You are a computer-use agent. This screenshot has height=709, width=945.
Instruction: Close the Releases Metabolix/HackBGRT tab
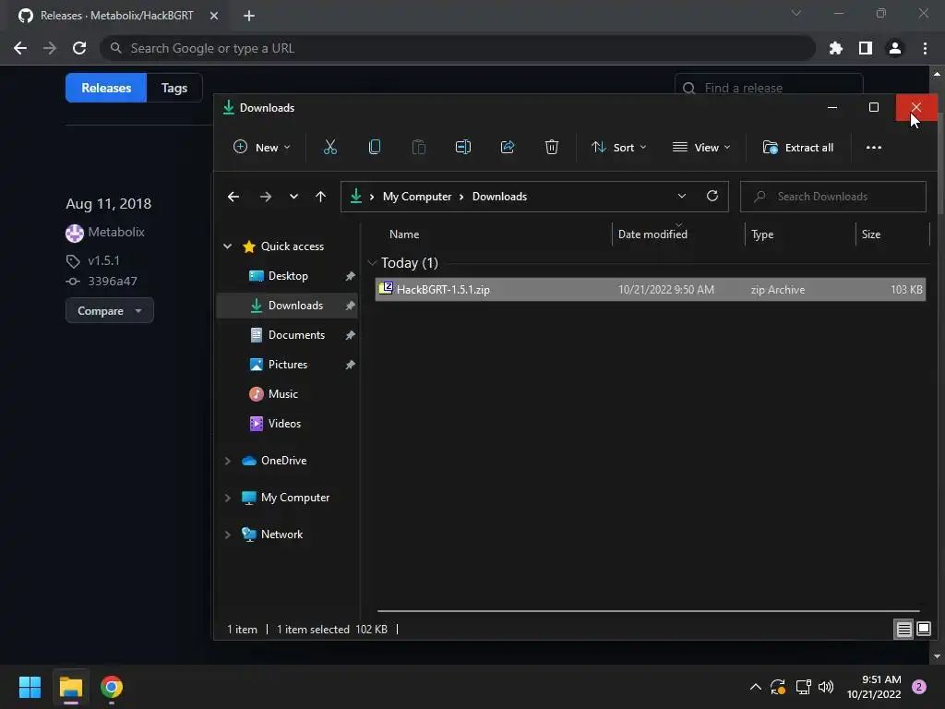pyautogui.click(x=214, y=16)
